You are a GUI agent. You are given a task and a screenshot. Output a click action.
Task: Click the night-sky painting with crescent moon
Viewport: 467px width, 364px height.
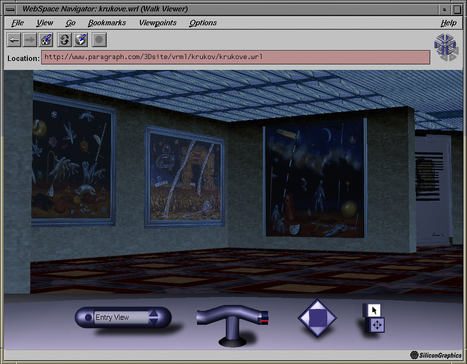(x=315, y=178)
